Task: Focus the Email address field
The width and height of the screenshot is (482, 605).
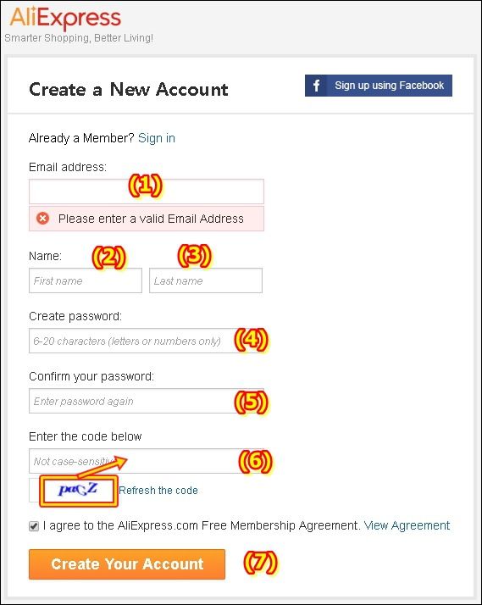Action: (x=147, y=191)
